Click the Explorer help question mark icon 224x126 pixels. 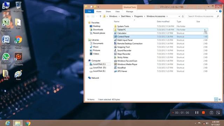coord(220,11)
